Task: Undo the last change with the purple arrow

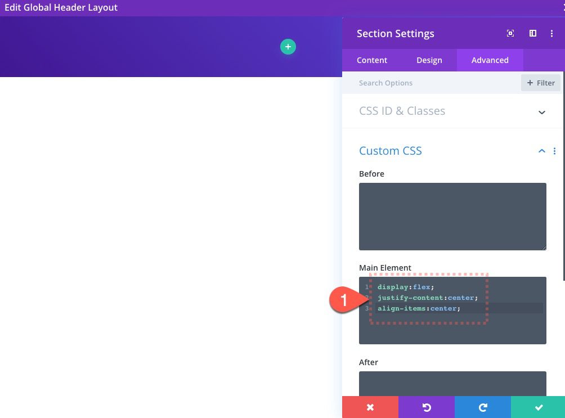Action: click(426, 407)
